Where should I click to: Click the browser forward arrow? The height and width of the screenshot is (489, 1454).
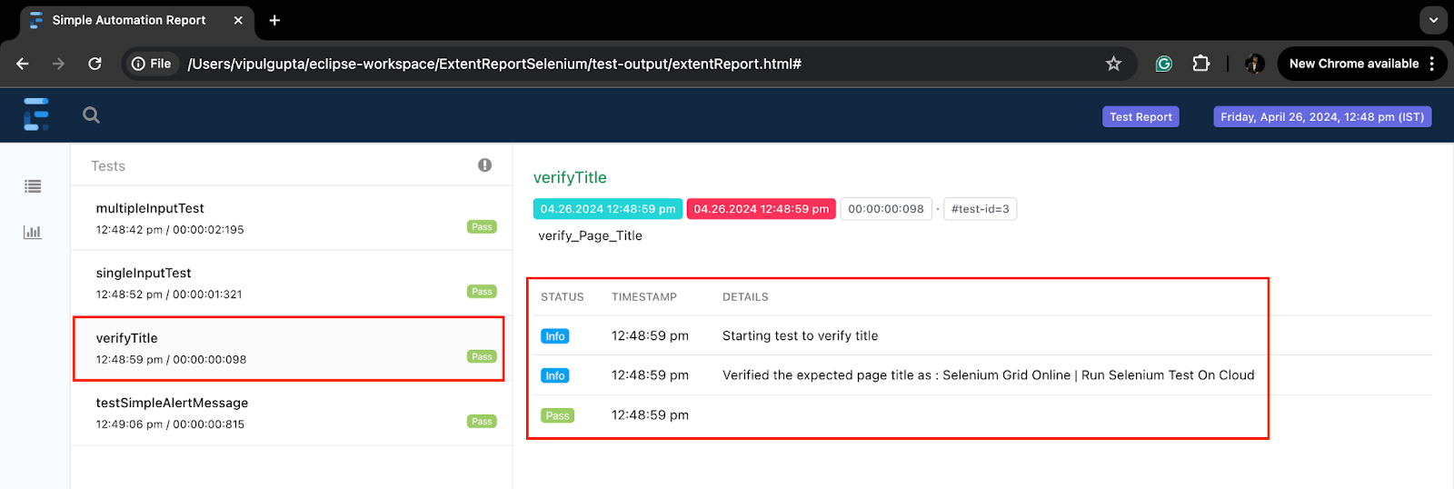coord(58,64)
